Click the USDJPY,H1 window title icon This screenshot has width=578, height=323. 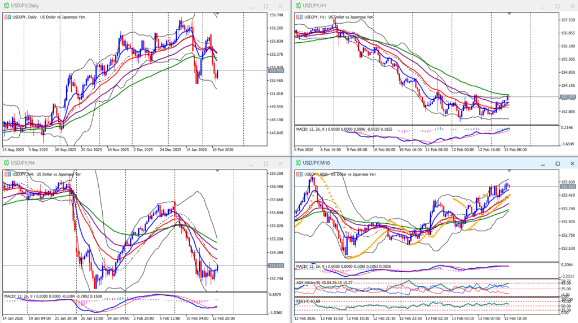[297, 6]
